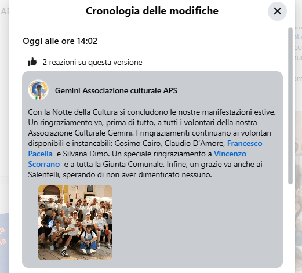Click "2 reazioni su questa versione"
The image size is (302, 273).
coord(92,62)
